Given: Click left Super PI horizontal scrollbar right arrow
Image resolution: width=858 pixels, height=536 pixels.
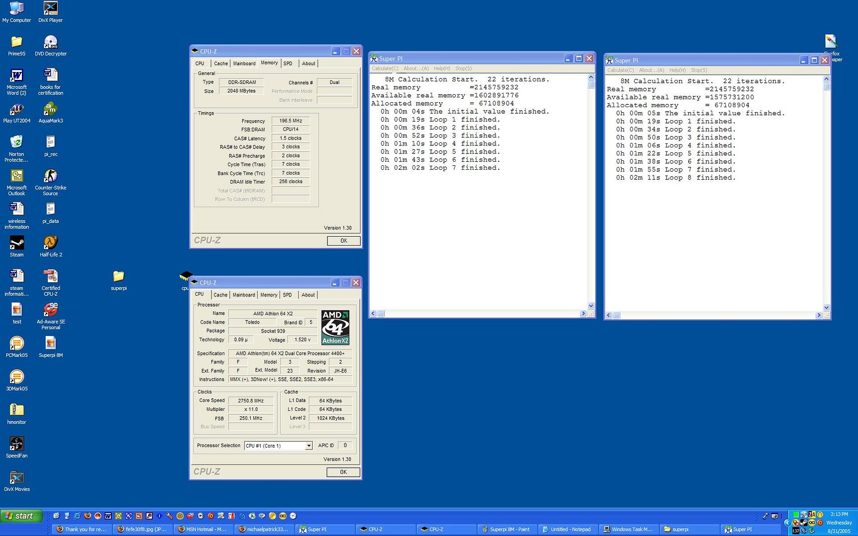Looking at the screenshot, I should pos(583,314).
